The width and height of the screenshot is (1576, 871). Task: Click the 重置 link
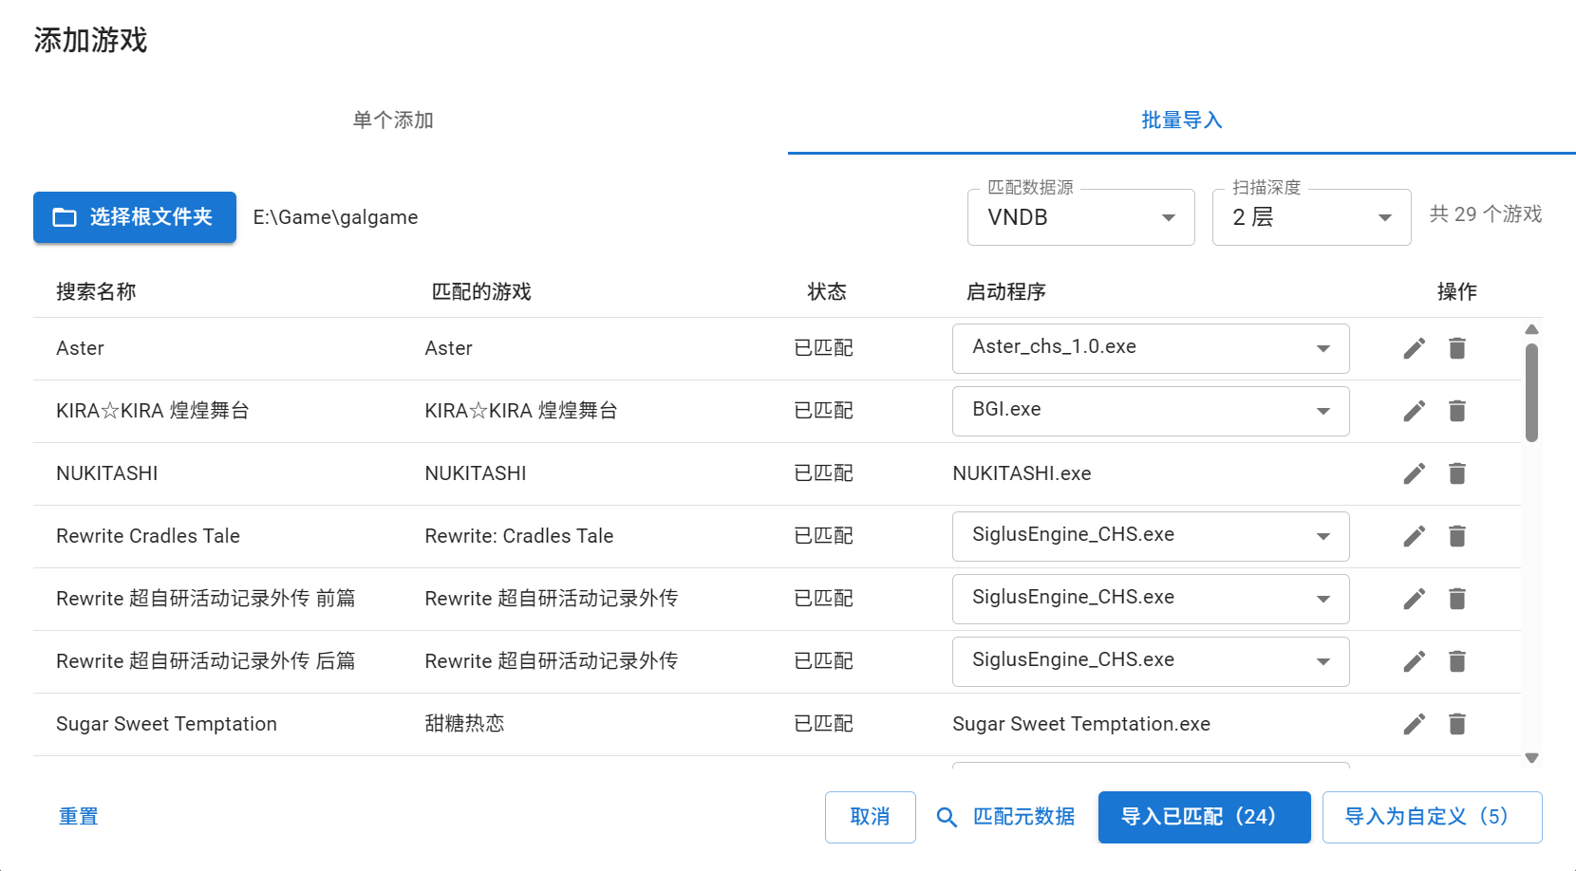78,817
